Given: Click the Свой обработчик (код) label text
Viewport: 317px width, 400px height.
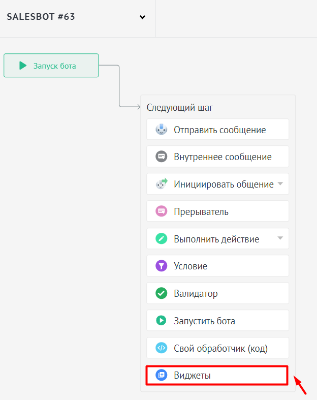Looking at the screenshot, I should 220,348.
